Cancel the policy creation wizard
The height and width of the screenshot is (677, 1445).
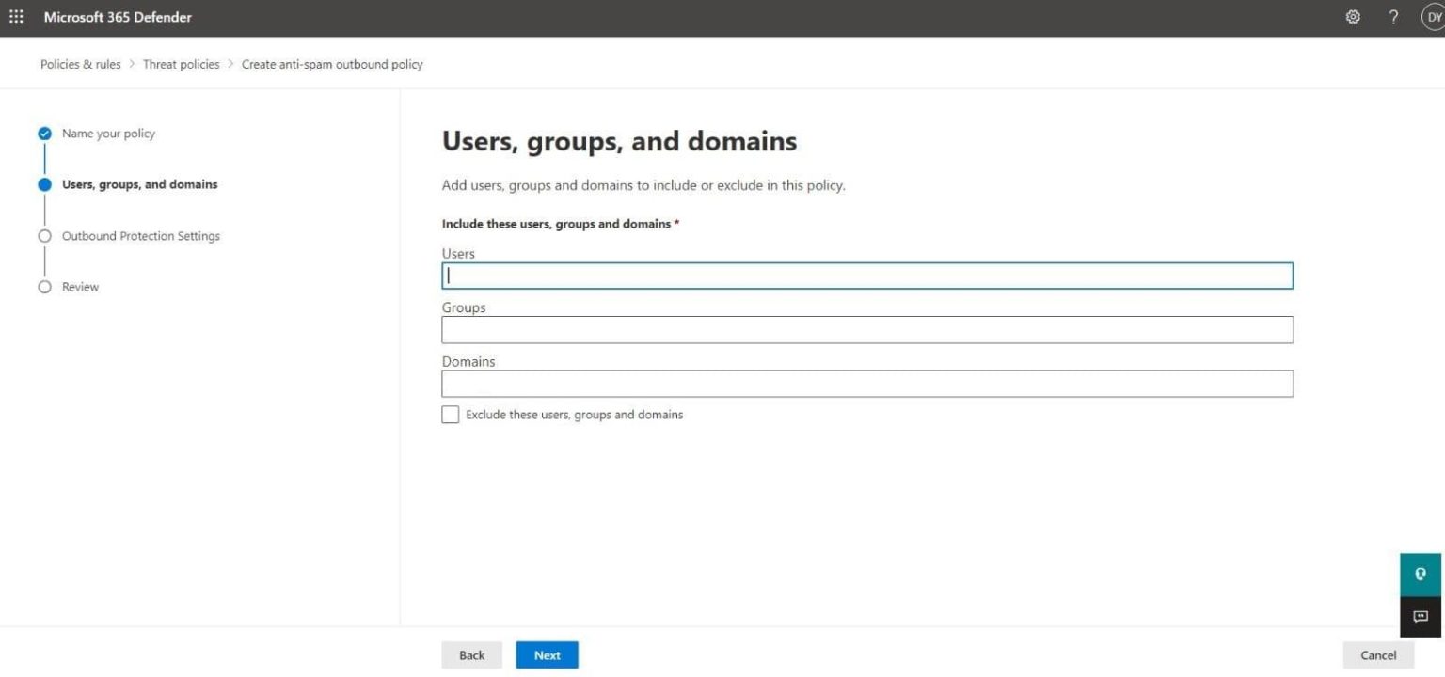coord(1377,654)
